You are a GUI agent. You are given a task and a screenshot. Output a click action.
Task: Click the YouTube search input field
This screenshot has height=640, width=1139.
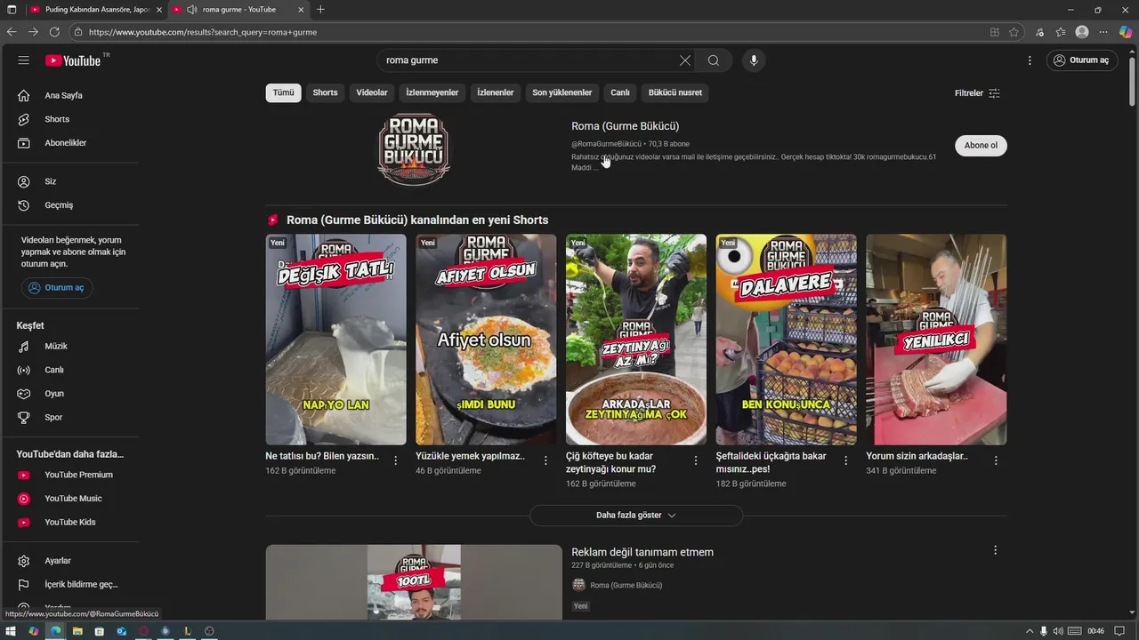tap(529, 60)
